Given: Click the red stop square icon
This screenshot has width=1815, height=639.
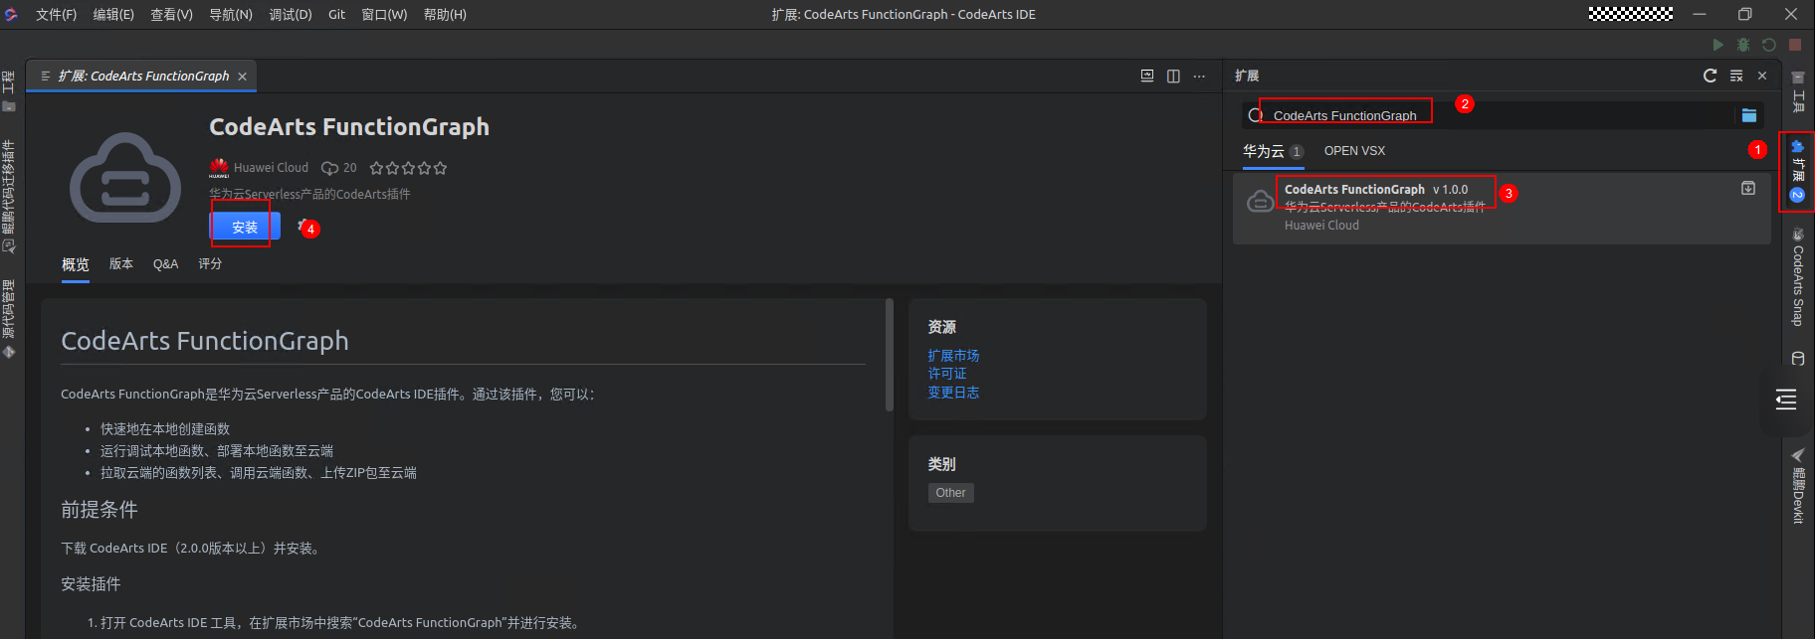Looking at the screenshot, I should click(x=1795, y=45).
